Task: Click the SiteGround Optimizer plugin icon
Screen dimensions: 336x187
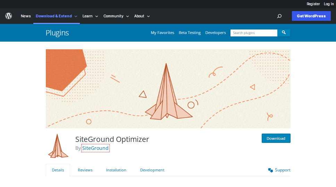Action: point(58,146)
